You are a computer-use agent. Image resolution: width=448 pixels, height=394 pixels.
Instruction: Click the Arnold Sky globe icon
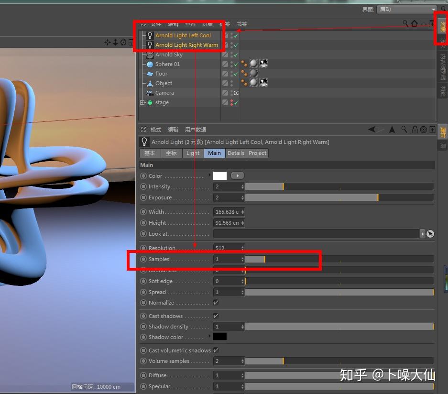[x=149, y=55]
